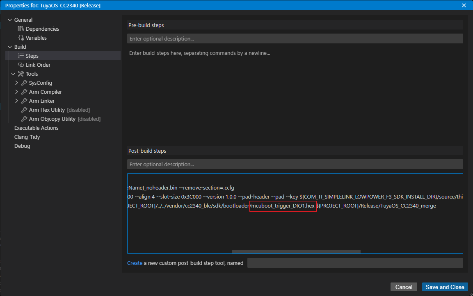Select the Tools tree label

click(x=32, y=74)
